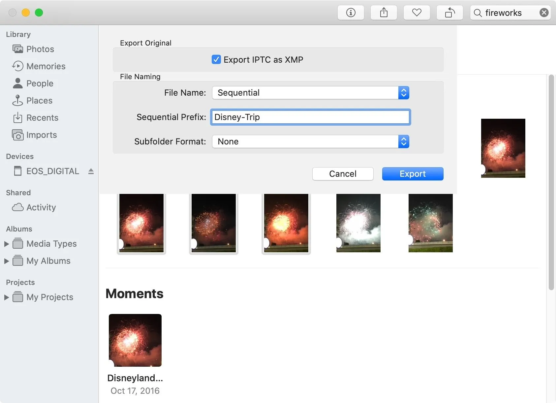Image resolution: width=556 pixels, height=403 pixels.
Task: Click the Activity cloud icon
Action: (x=18, y=207)
